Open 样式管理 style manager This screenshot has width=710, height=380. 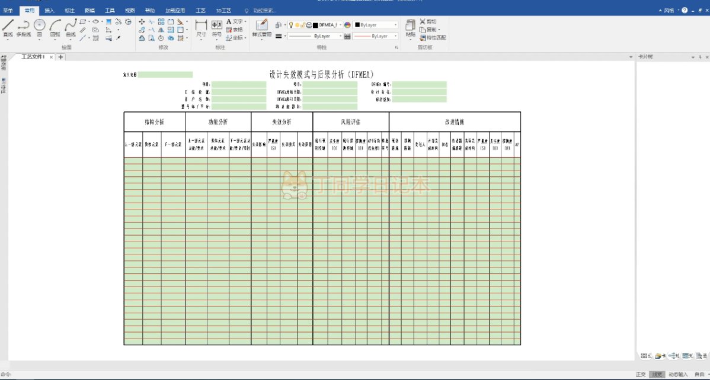coord(261,28)
